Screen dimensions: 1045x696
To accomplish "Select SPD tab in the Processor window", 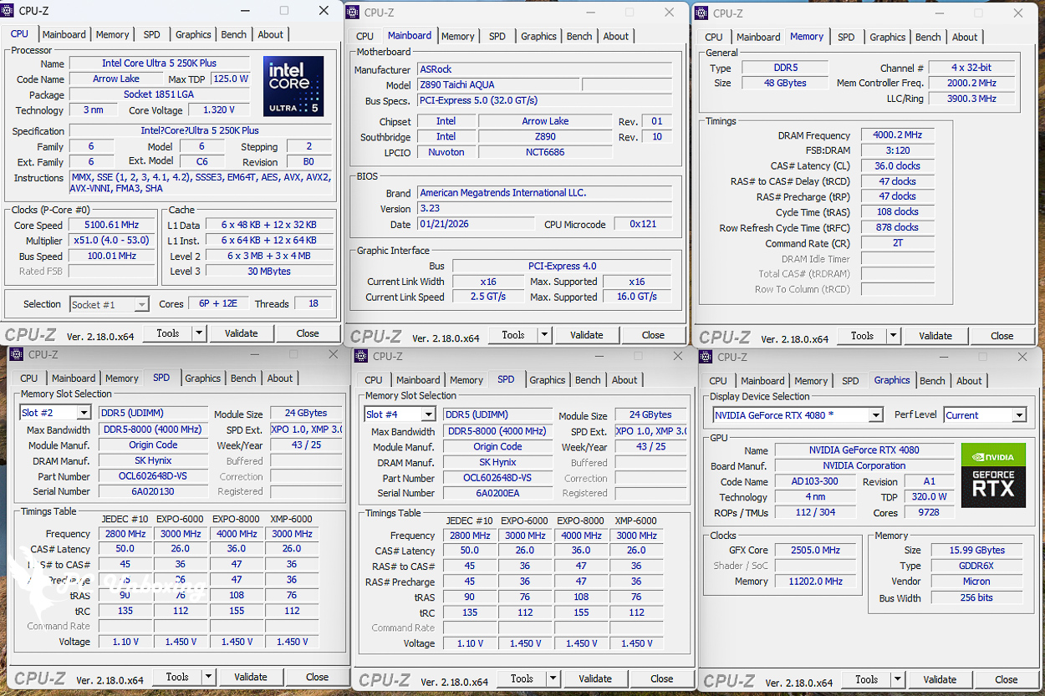I will click(x=151, y=34).
